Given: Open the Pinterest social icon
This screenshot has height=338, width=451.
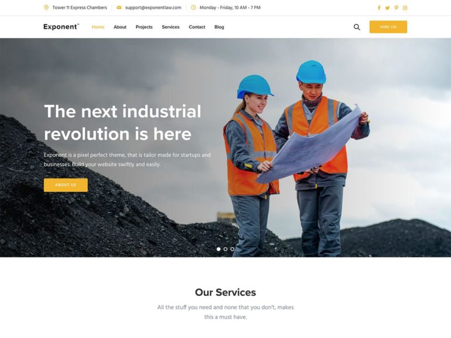Looking at the screenshot, I should tap(396, 8).
